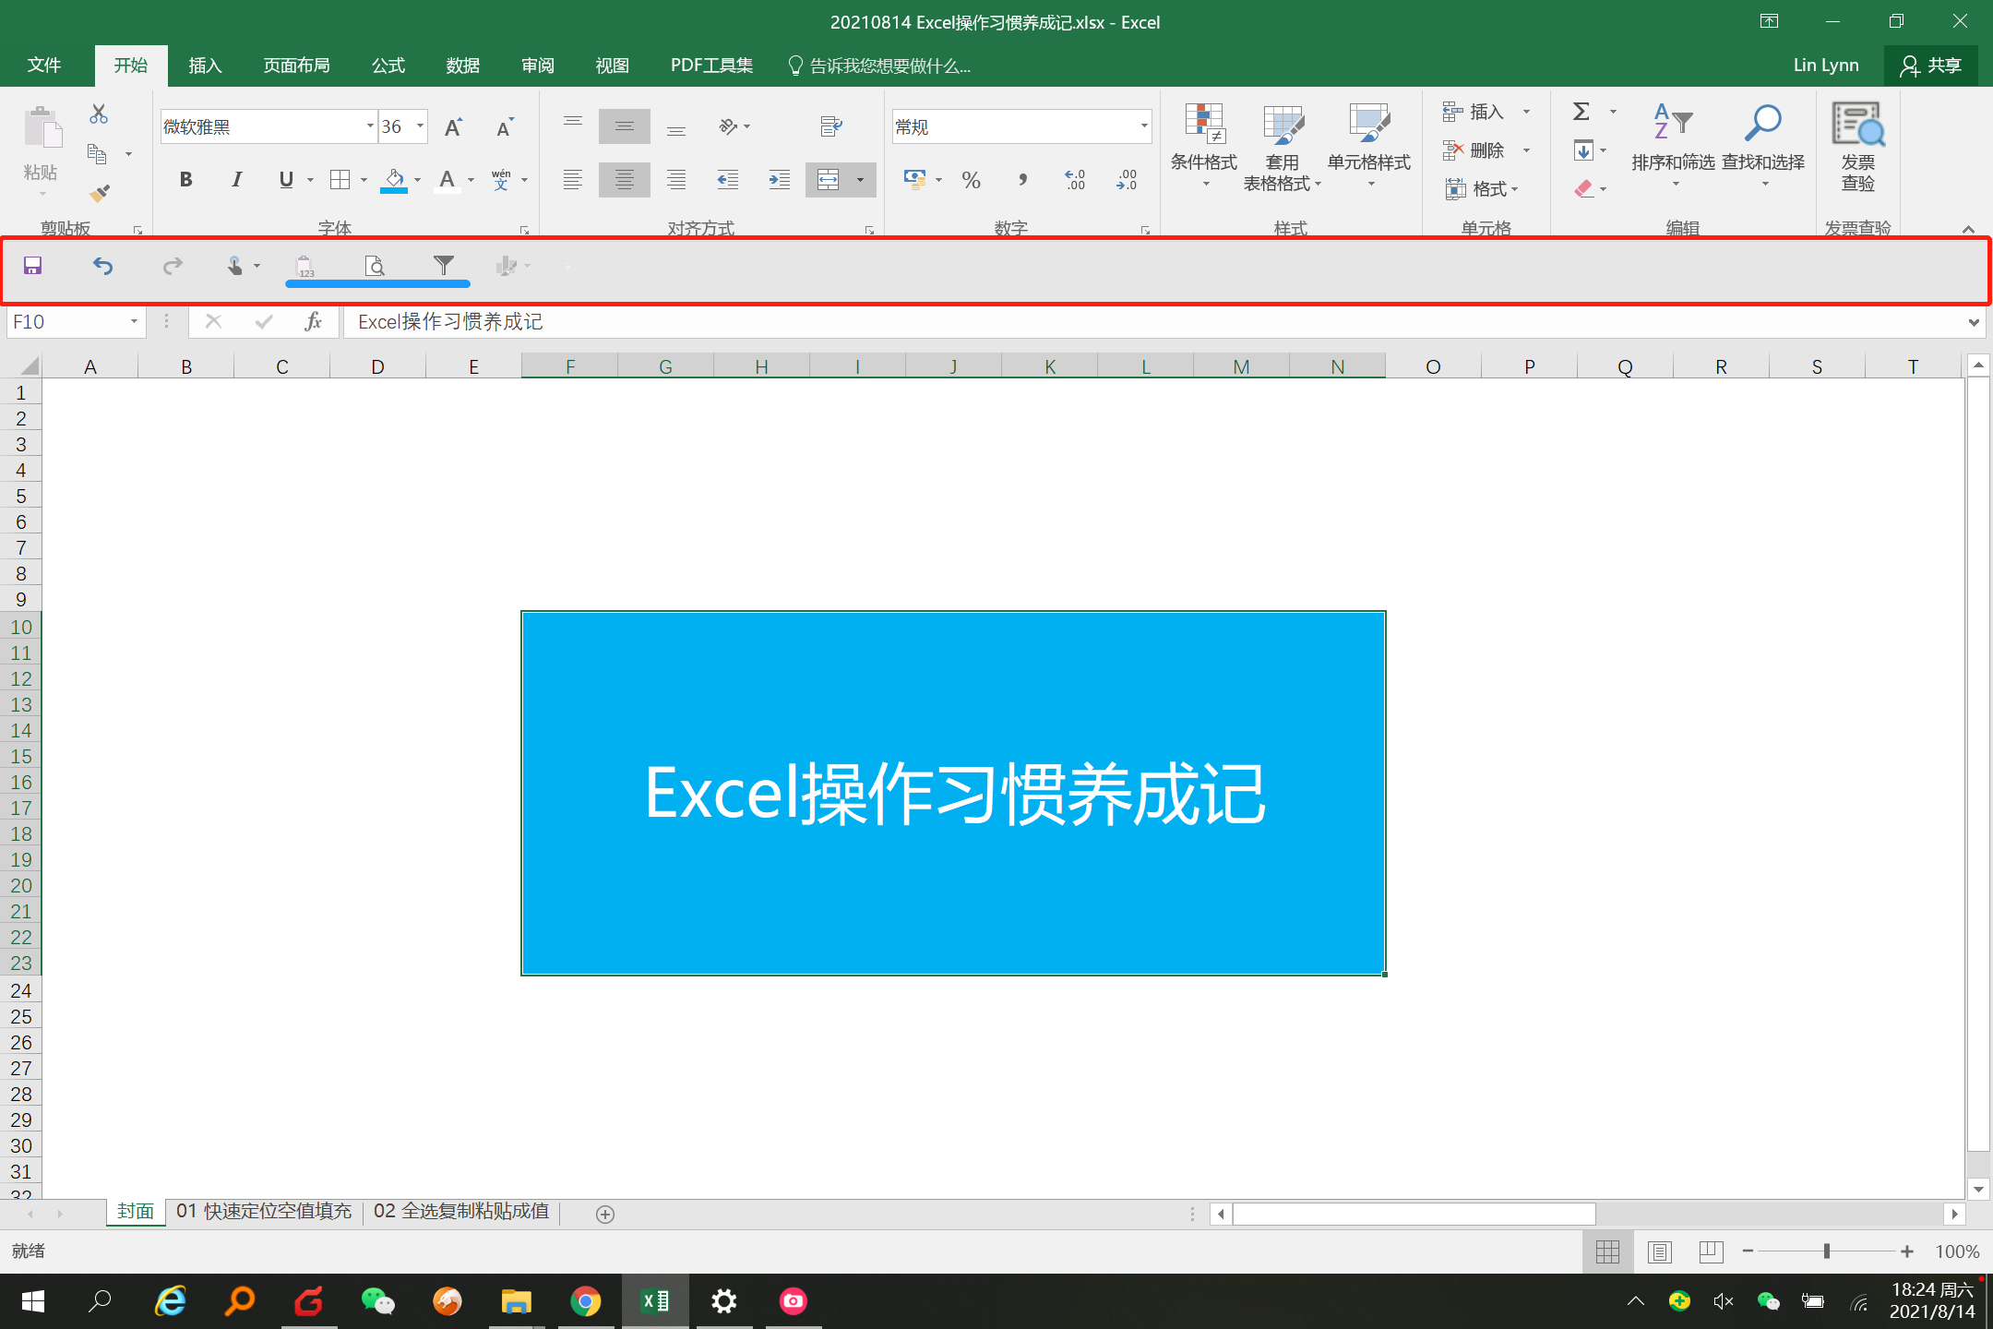
Task: Click the AutoSum sigma icon
Action: (x=1581, y=112)
